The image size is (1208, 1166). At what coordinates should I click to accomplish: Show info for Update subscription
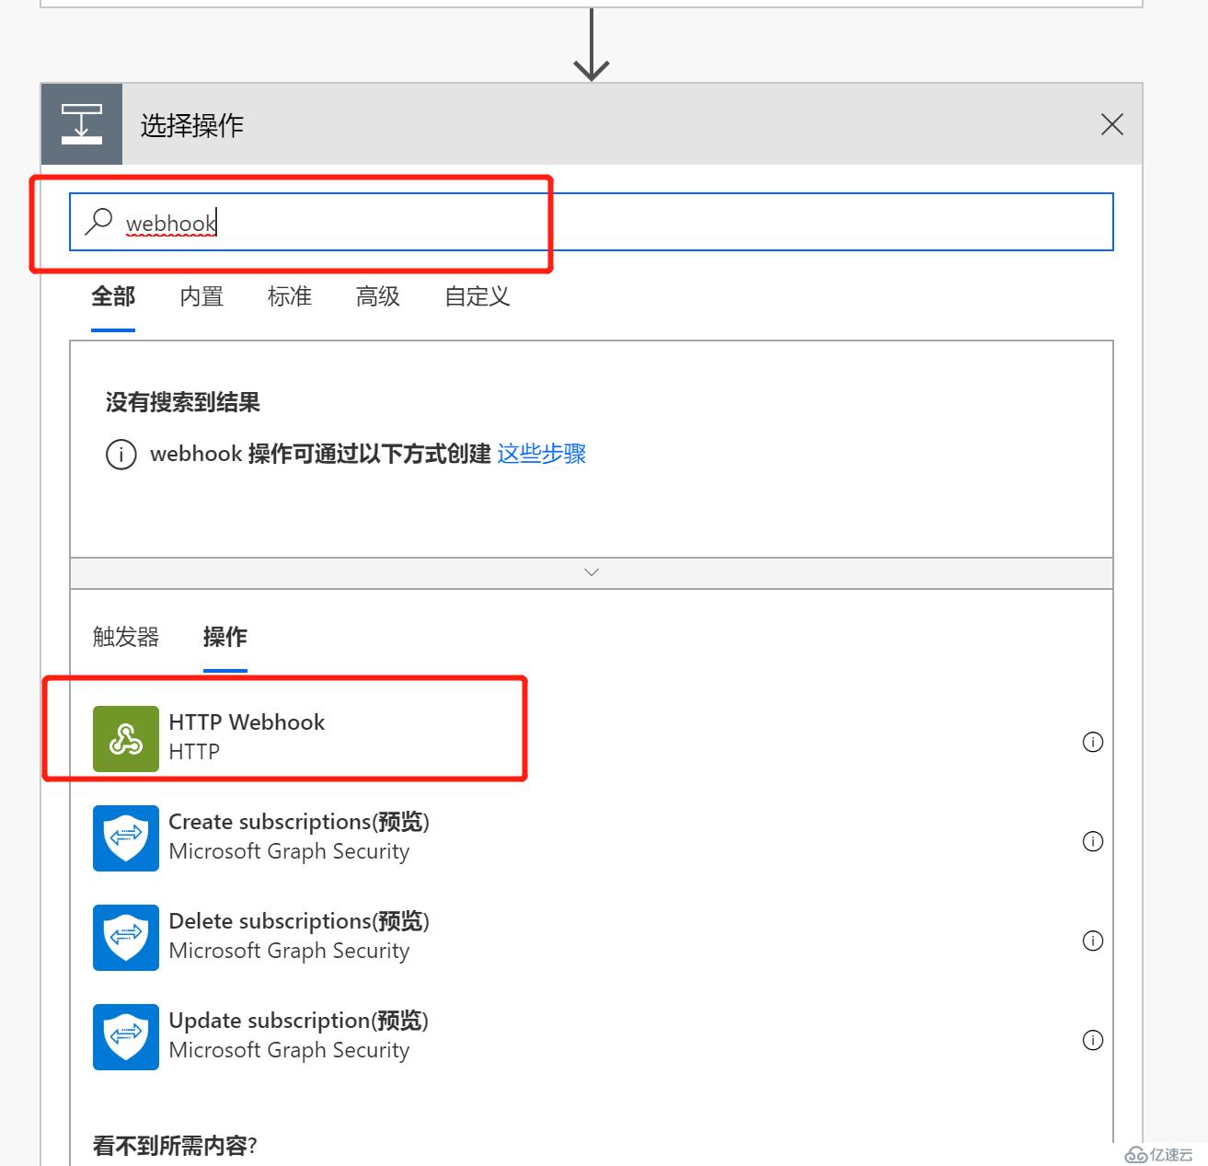[1093, 1040]
